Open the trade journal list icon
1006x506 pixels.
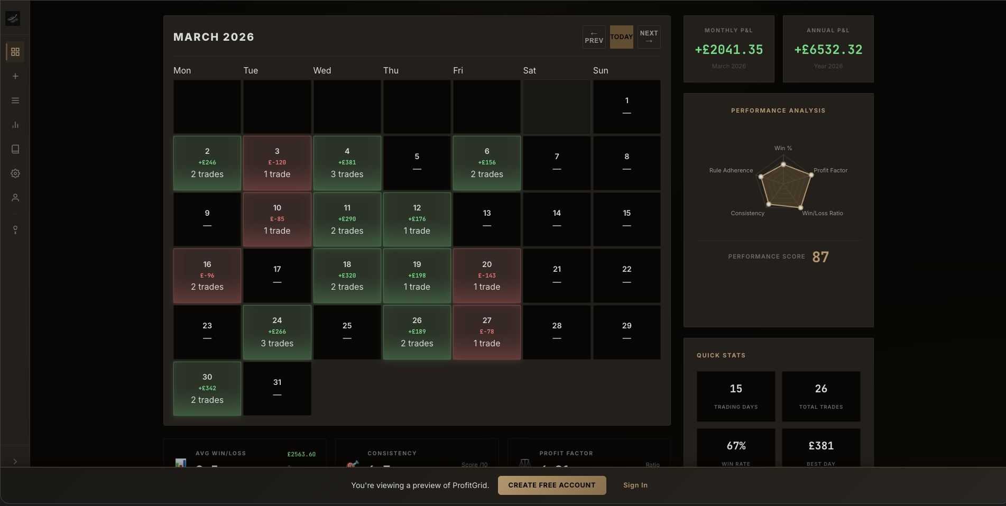pos(15,100)
